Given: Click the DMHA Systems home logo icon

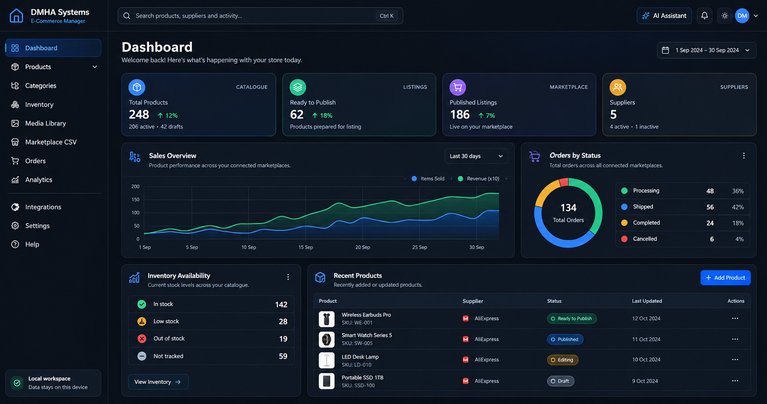Looking at the screenshot, I should click(x=16, y=16).
